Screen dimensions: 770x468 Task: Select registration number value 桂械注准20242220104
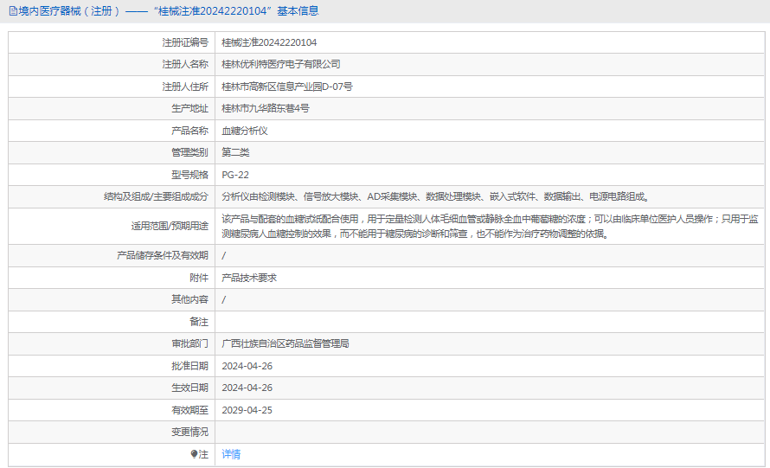(269, 42)
